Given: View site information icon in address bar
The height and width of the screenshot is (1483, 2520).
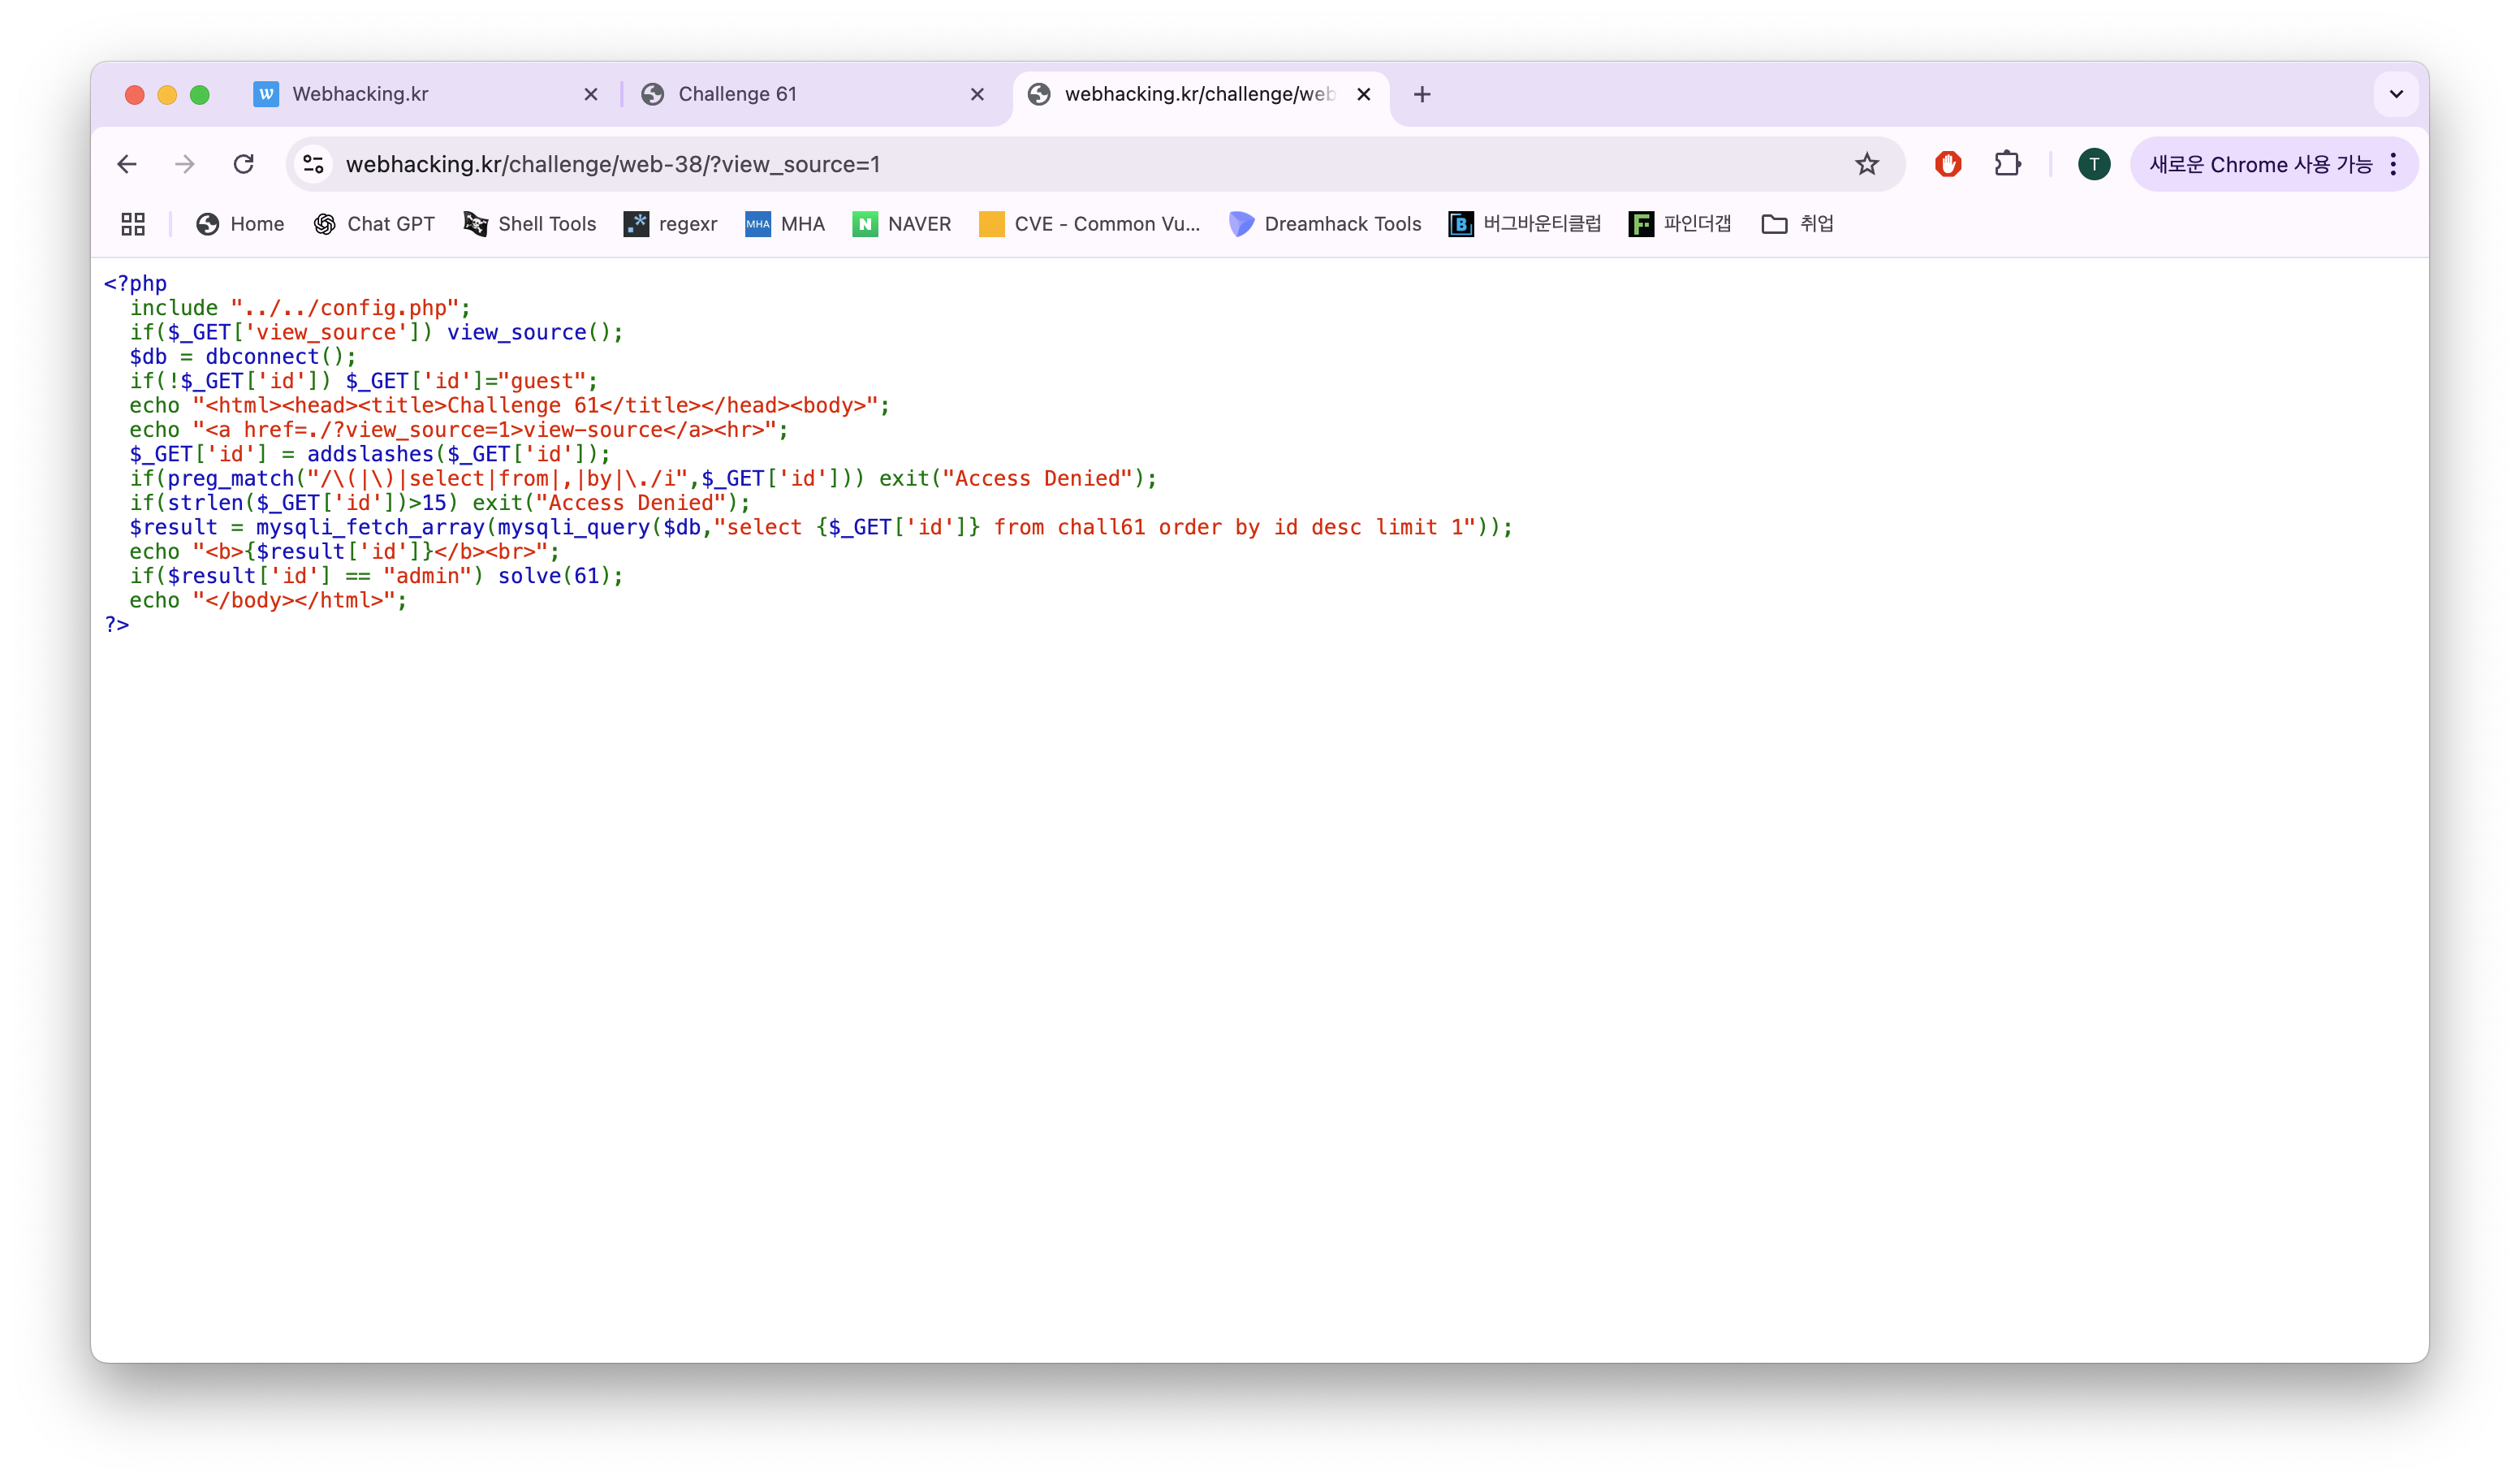Looking at the screenshot, I should (313, 164).
